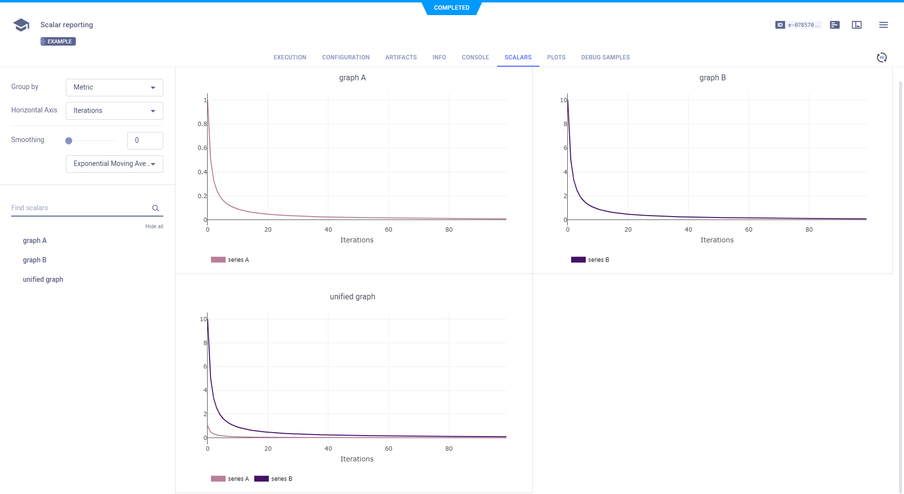The image size is (904, 494).
Task: Open the Group by Metric dropdown
Action: click(x=115, y=88)
